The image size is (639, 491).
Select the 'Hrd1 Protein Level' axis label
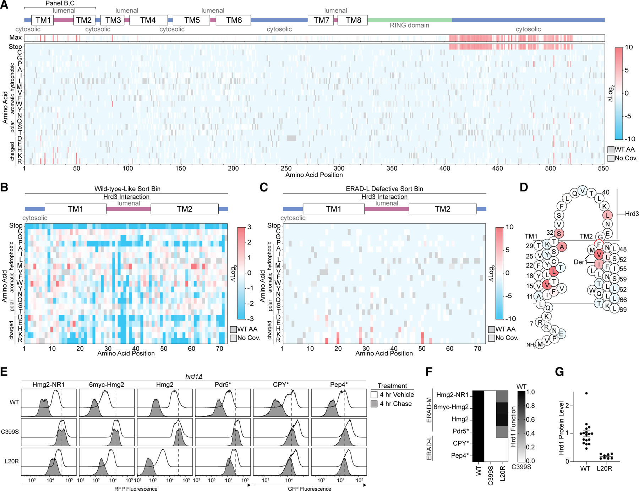[561, 428]
